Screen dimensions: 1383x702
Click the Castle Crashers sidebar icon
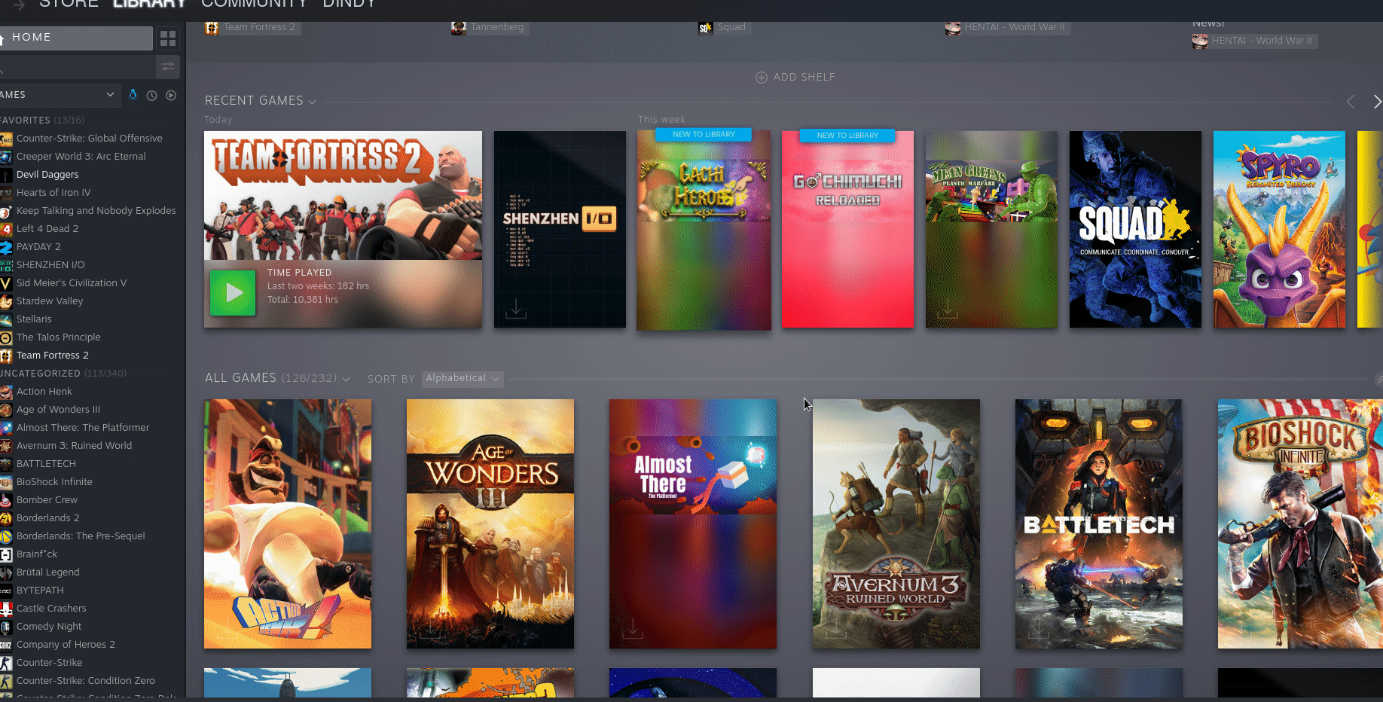[6, 609]
